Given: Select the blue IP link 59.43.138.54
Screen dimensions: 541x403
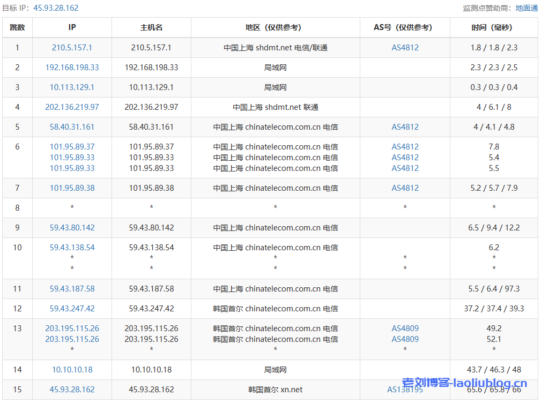Looking at the screenshot, I should 72,248.
